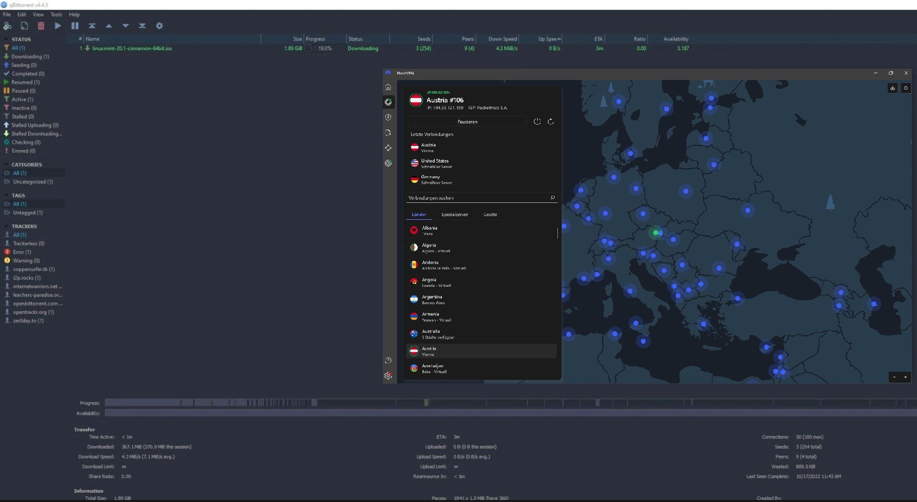Connect to recent United States Schnellster Server
Image resolution: width=917 pixels, height=502 pixels.
pos(482,163)
